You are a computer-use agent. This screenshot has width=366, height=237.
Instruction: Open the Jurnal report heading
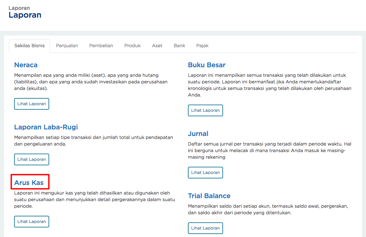(x=198, y=134)
